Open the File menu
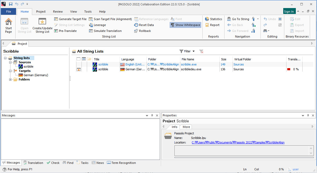Screen dimensions: 317x173 (9, 12)
